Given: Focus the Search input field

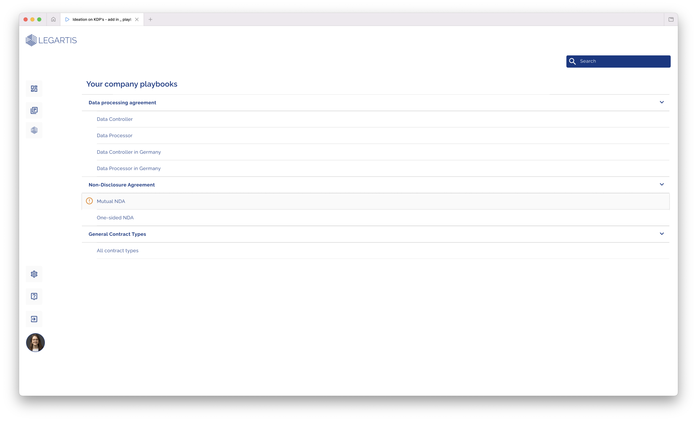Looking at the screenshot, I should (x=618, y=61).
